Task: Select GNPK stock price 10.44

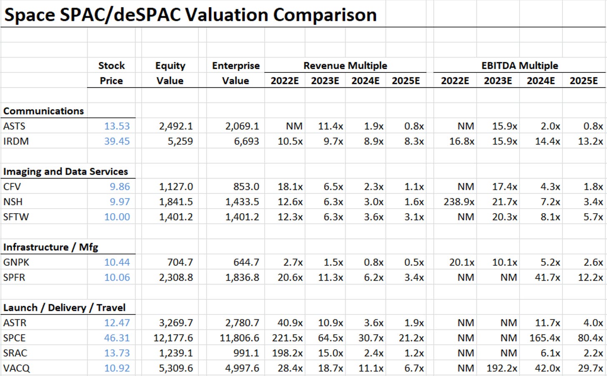Action: click(117, 262)
